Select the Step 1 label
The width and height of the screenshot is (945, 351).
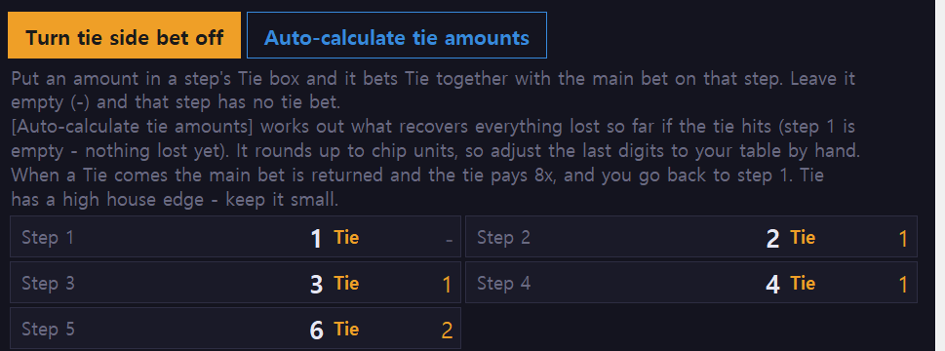(x=48, y=237)
